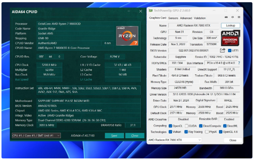Click the Bus Interface question mark

239,63
